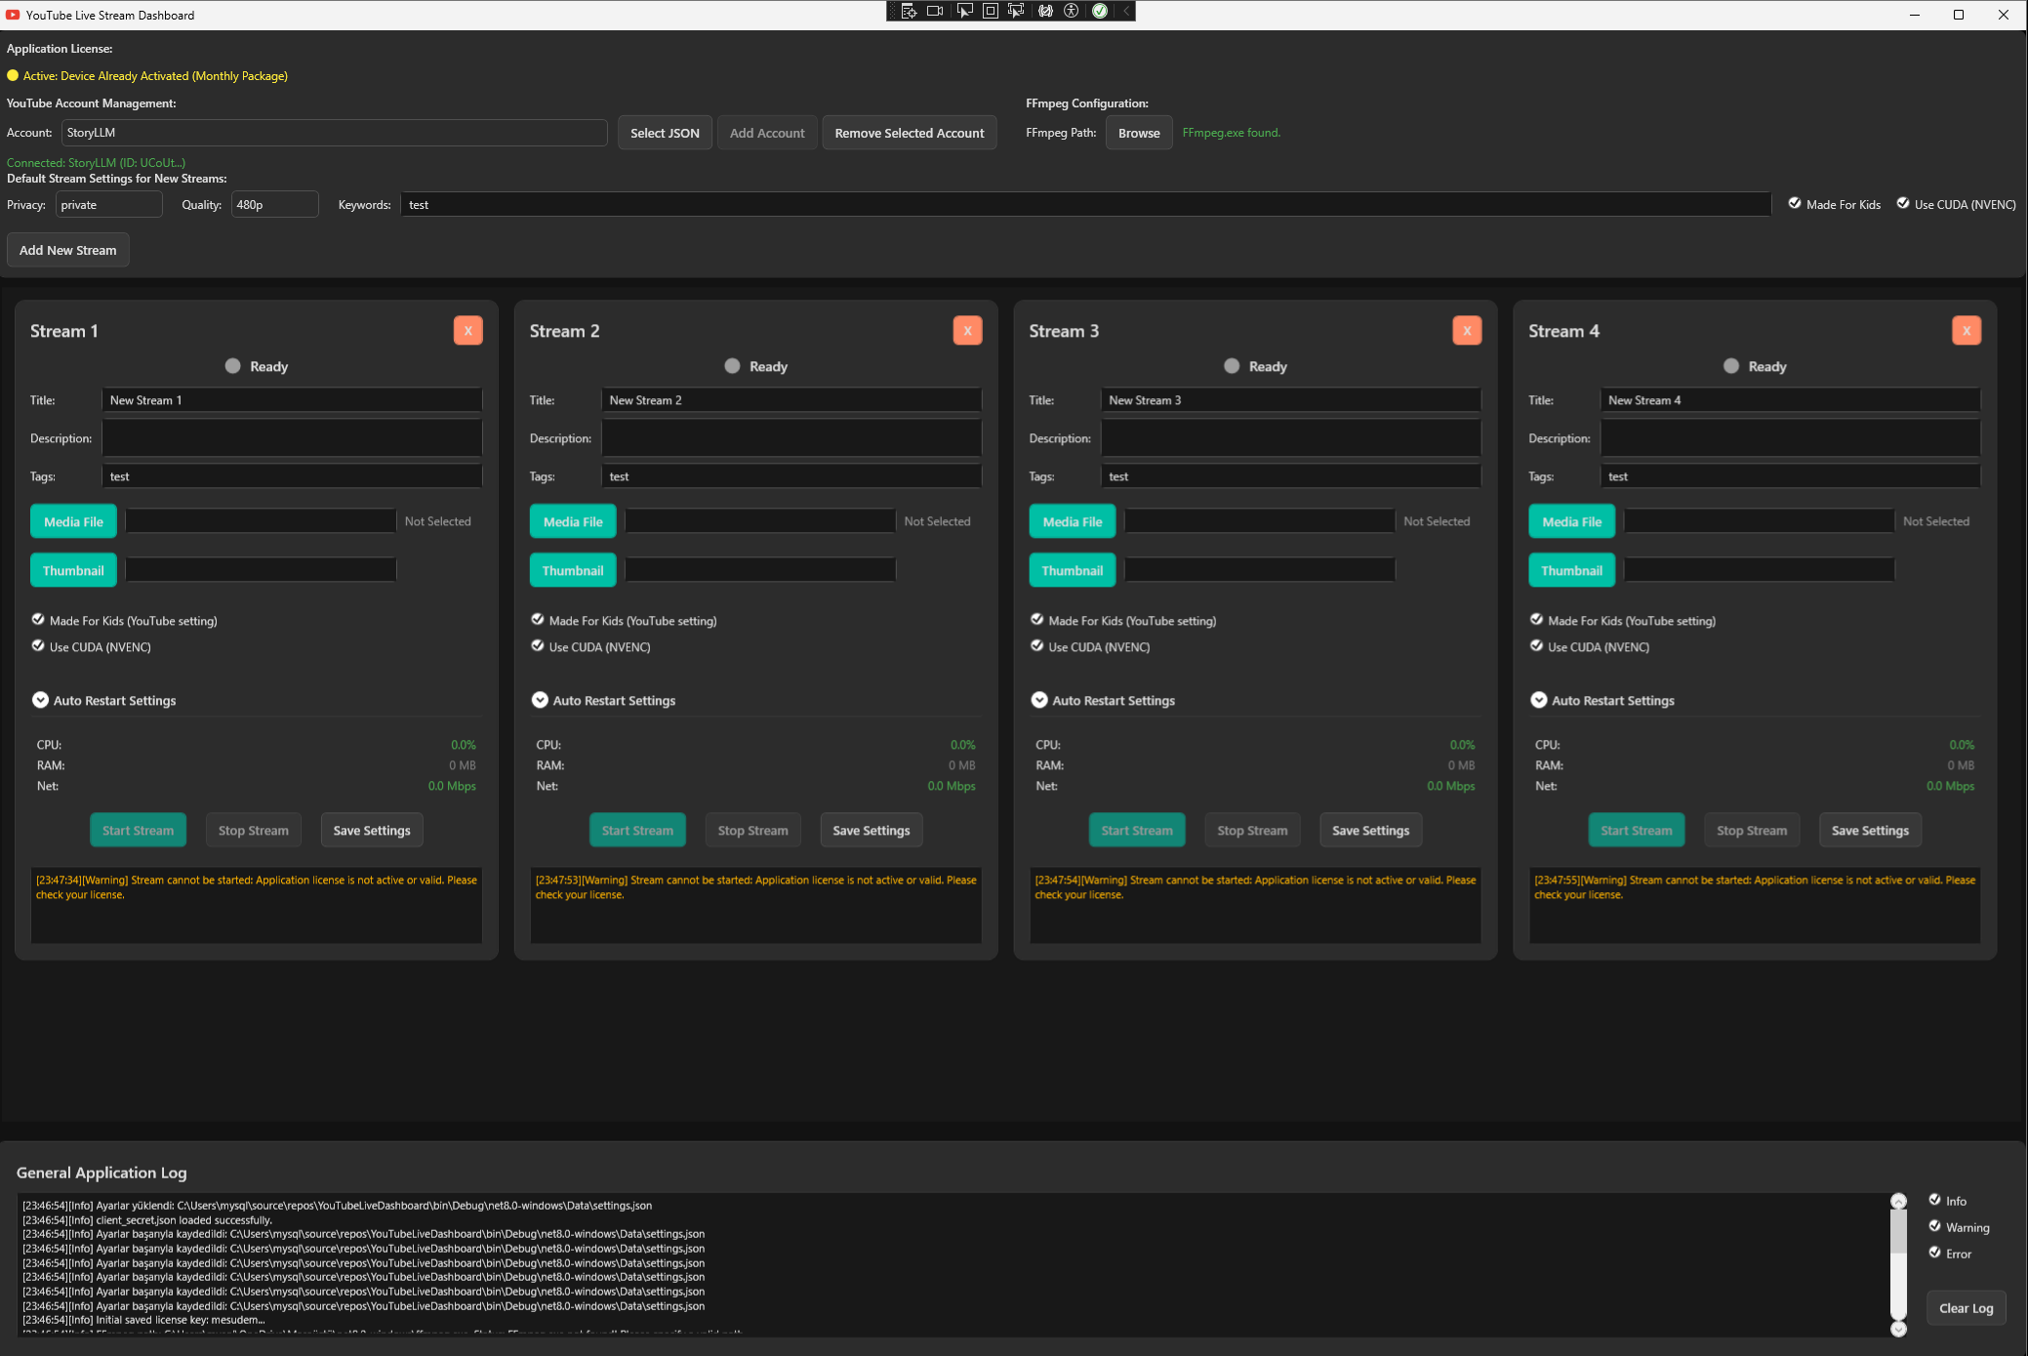This screenshot has height=1356, width=2028.
Task: Toggle default Made For Kids checkbox
Action: 1795,203
